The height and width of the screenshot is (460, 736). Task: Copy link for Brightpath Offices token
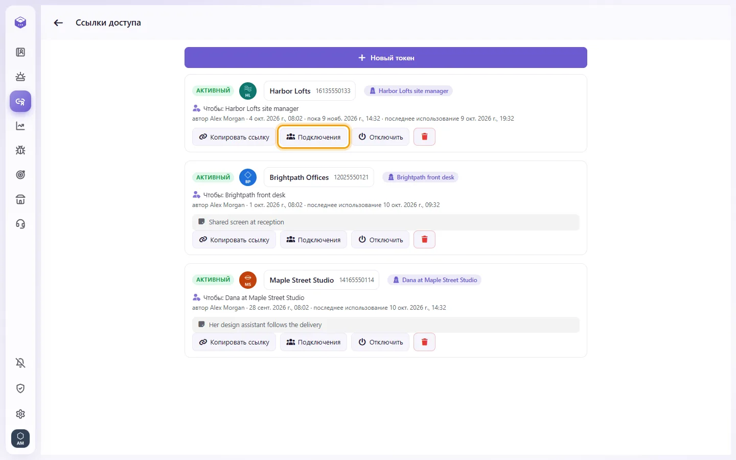click(x=234, y=240)
